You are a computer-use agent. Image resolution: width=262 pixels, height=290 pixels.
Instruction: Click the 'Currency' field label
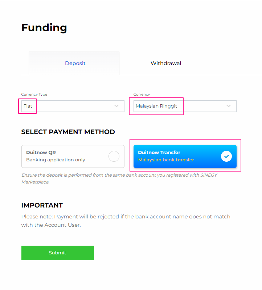pos(142,94)
